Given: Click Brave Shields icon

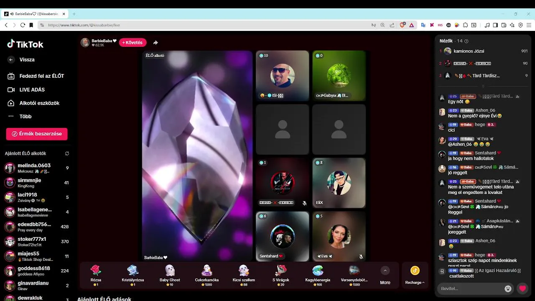Looking at the screenshot, I should 403,25.
